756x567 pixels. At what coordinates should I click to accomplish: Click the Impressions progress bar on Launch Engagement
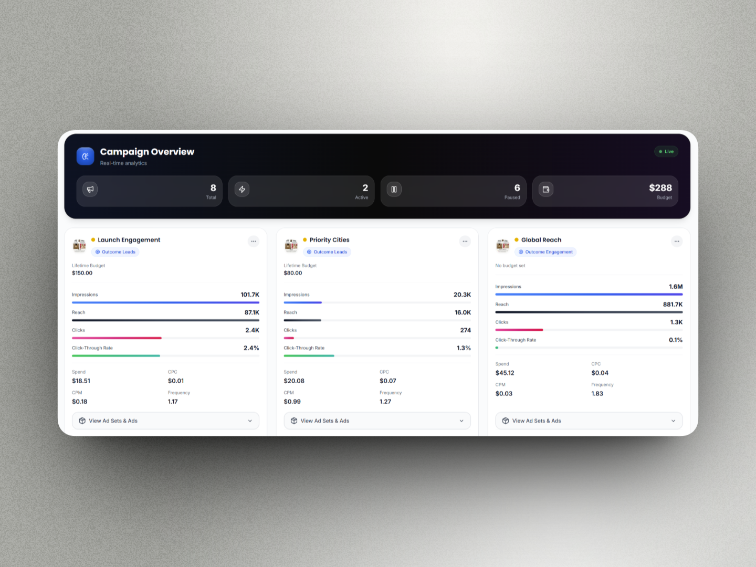click(x=165, y=302)
